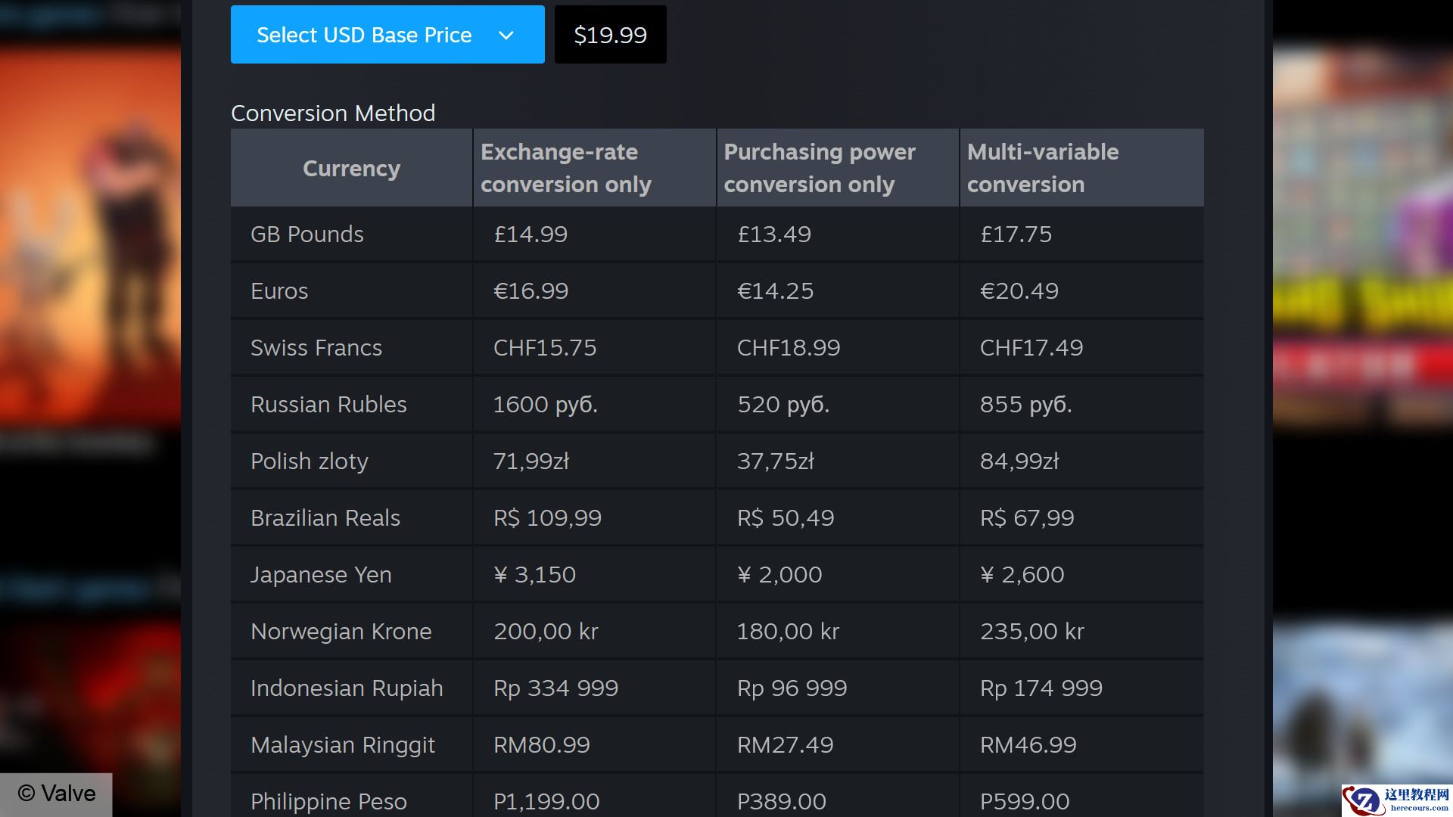Click the $19.99 price field
The image size is (1453, 817).
tap(610, 35)
